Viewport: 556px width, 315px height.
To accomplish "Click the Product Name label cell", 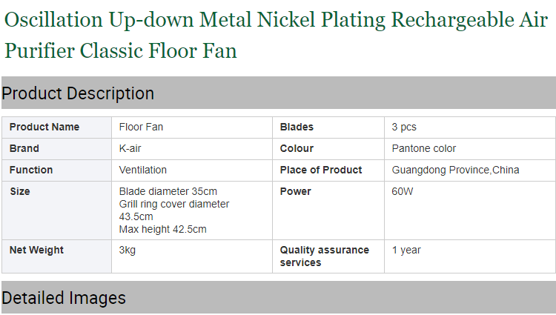I will point(57,127).
